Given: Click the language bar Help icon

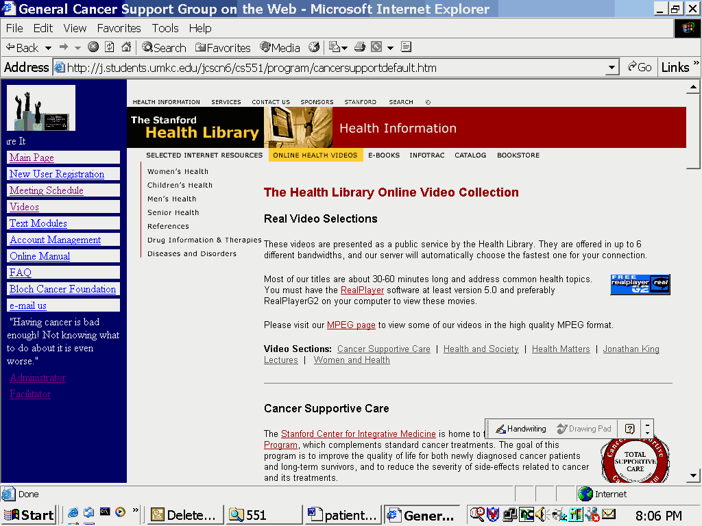Looking at the screenshot, I should [x=629, y=429].
